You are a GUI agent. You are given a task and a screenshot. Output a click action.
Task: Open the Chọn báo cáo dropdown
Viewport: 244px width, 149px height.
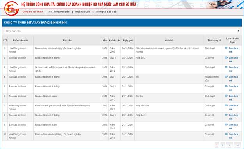pos(122,31)
